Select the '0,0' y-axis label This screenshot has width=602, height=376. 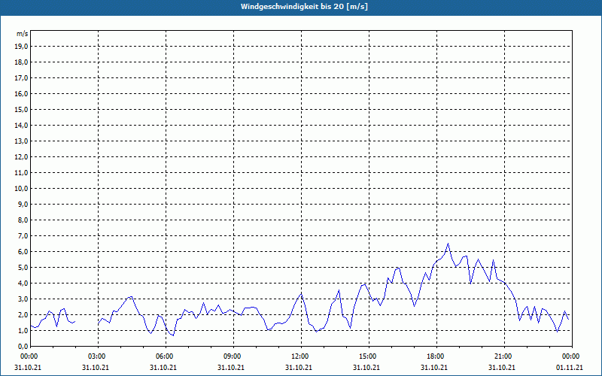[x=23, y=346]
